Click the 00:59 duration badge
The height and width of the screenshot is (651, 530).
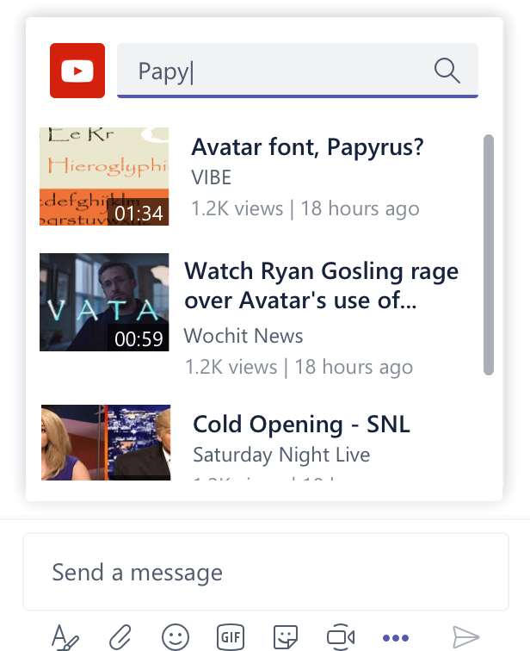pos(139,338)
